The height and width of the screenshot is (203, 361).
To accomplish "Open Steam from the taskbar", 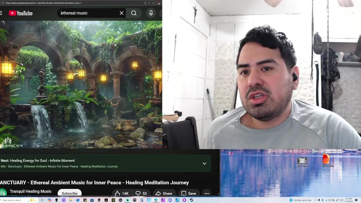I will pyautogui.click(x=191, y=200).
